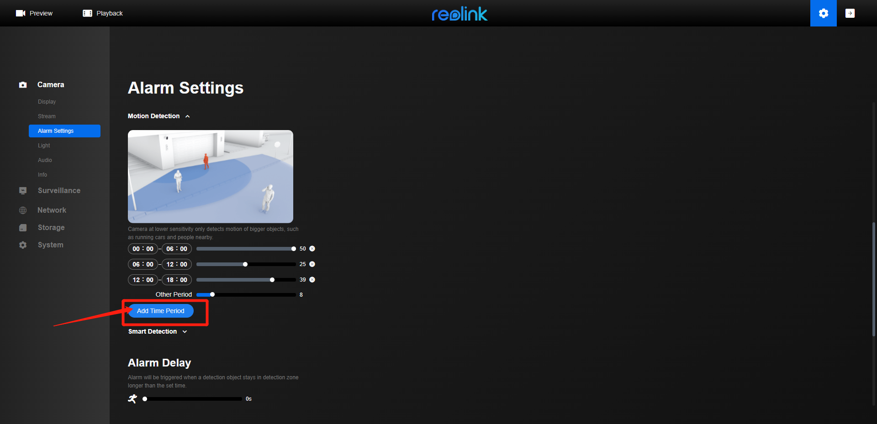The image size is (877, 424).
Task: Adjust sensitivity slider valued 50
Action: tap(246, 249)
